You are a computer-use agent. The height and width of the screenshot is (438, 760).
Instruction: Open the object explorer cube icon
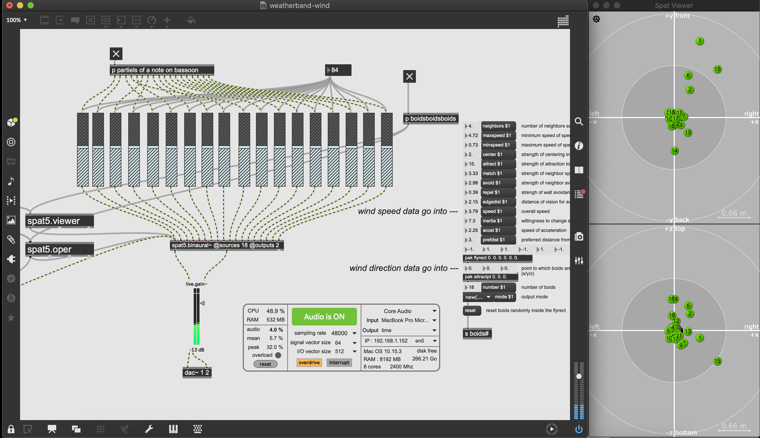(11, 122)
